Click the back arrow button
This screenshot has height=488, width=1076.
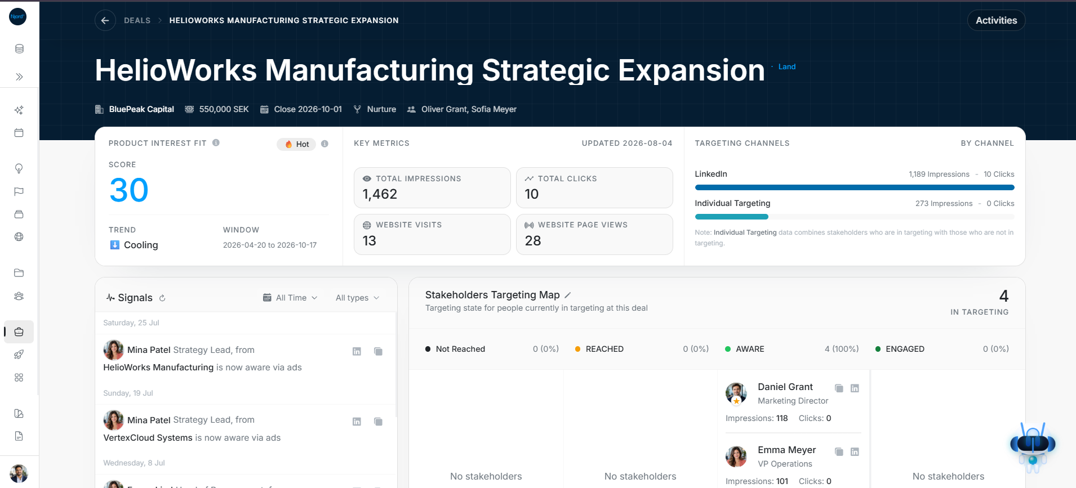pyautogui.click(x=105, y=20)
